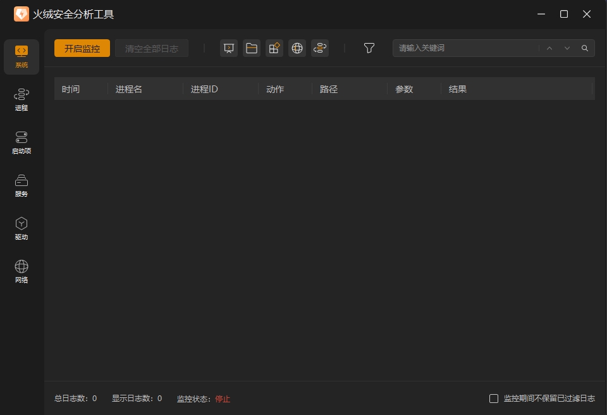Toggle the registry monitor blocks icon
This screenshot has width=607, height=415.
pos(274,48)
